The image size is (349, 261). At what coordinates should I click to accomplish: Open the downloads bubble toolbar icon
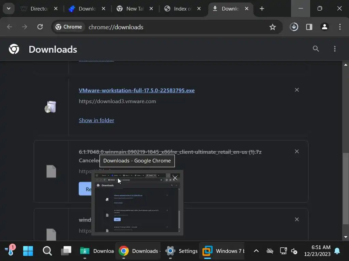294,27
